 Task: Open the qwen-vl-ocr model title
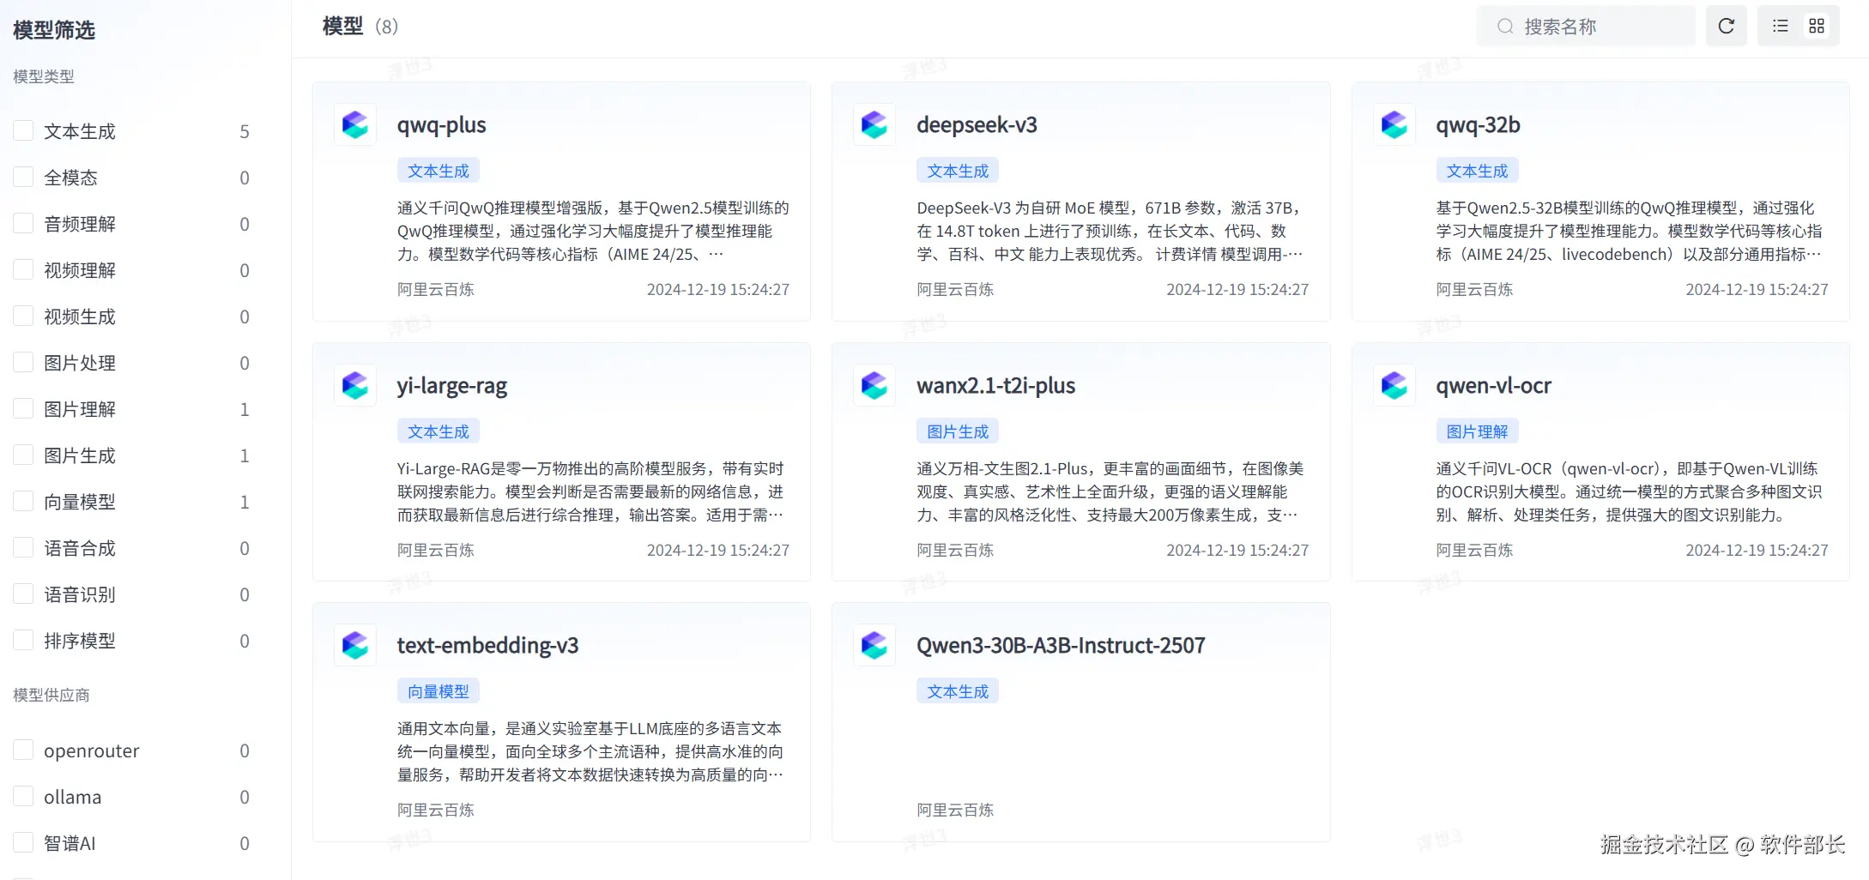1493,386
